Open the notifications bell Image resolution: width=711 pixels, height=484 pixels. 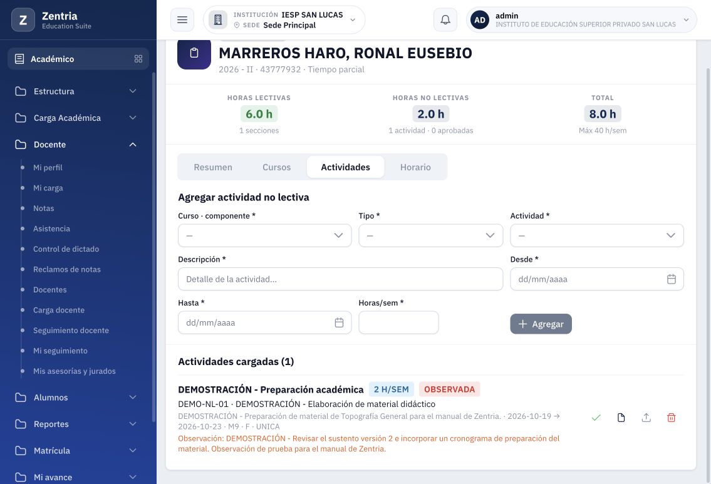(445, 20)
